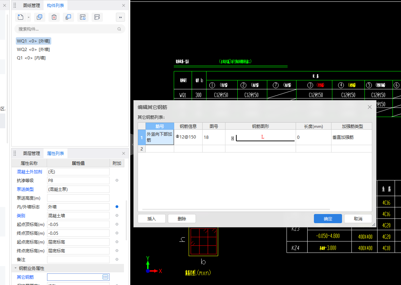Select Q1 <0> [内墙] component
401x285 pixels.
tap(31, 58)
